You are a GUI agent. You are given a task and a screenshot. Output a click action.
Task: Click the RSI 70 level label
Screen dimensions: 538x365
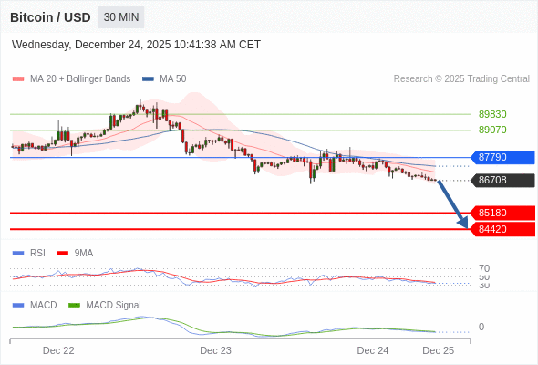tap(484, 268)
